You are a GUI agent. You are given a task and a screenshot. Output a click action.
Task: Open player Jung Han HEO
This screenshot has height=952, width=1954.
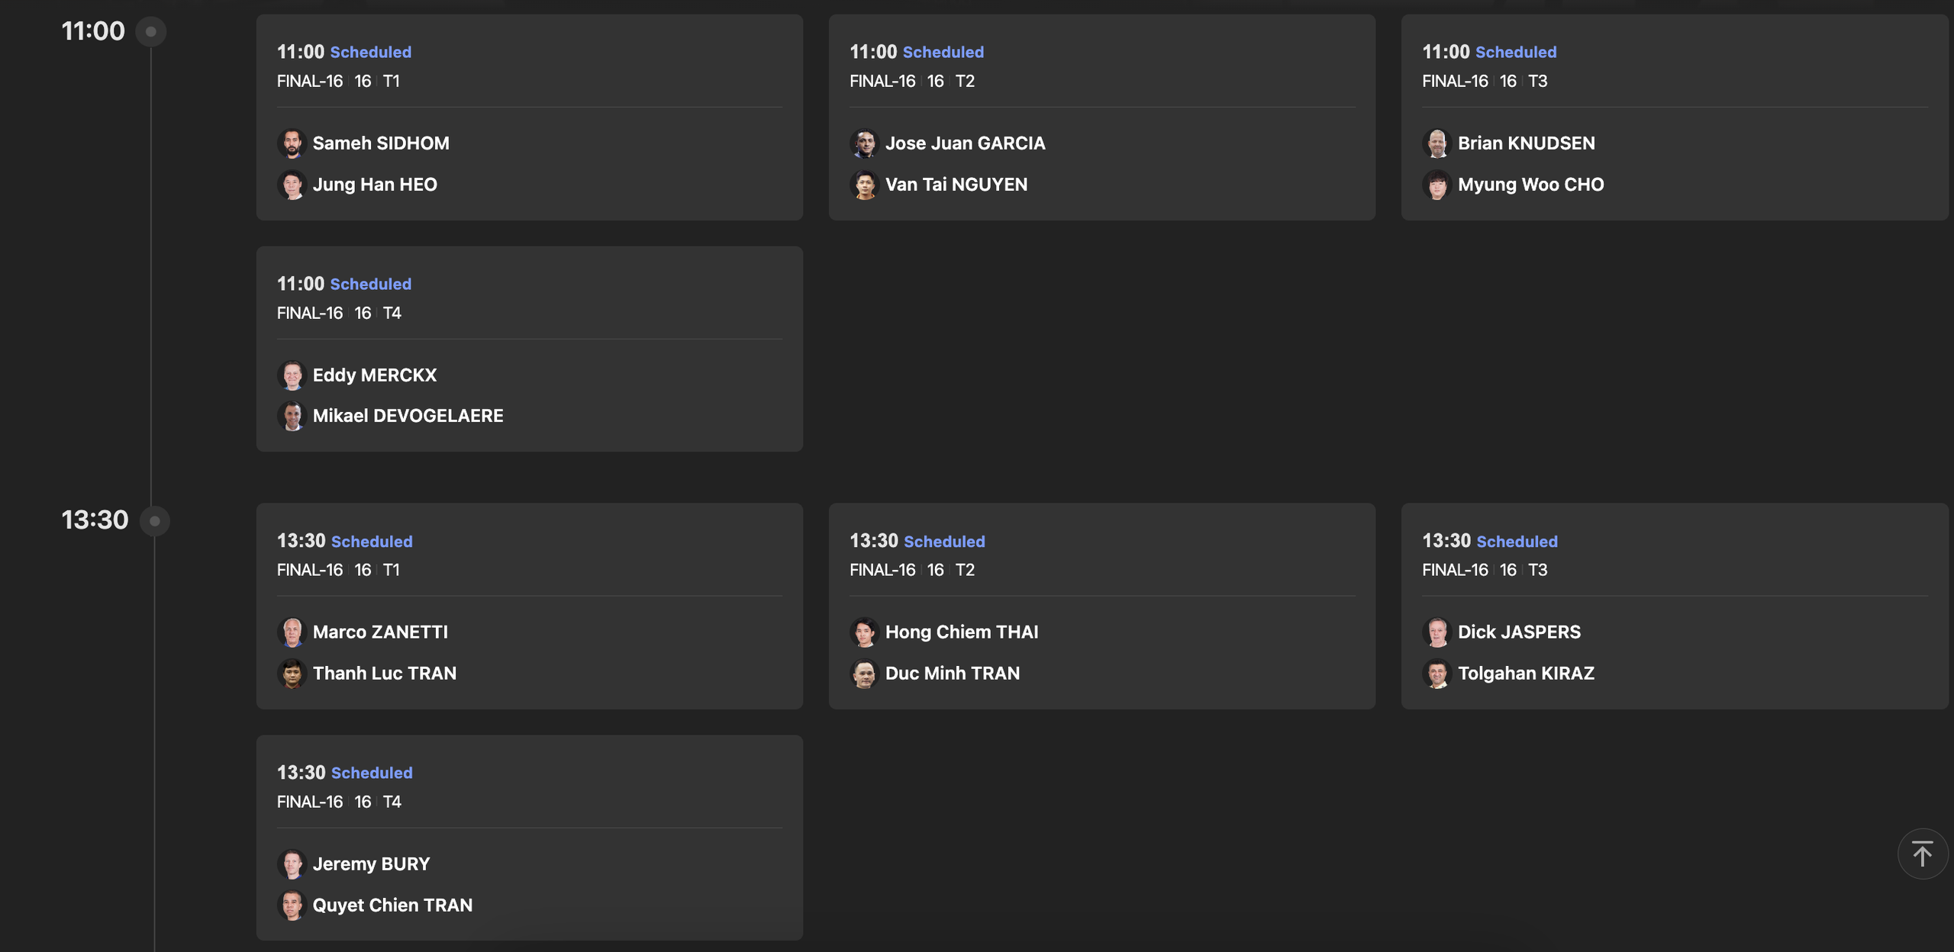coord(374,185)
